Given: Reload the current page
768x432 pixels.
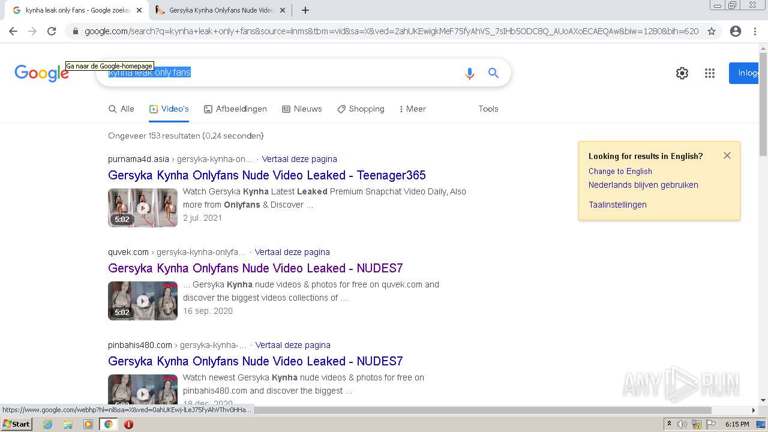Looking at the screenshot, I should pos(52,31).
